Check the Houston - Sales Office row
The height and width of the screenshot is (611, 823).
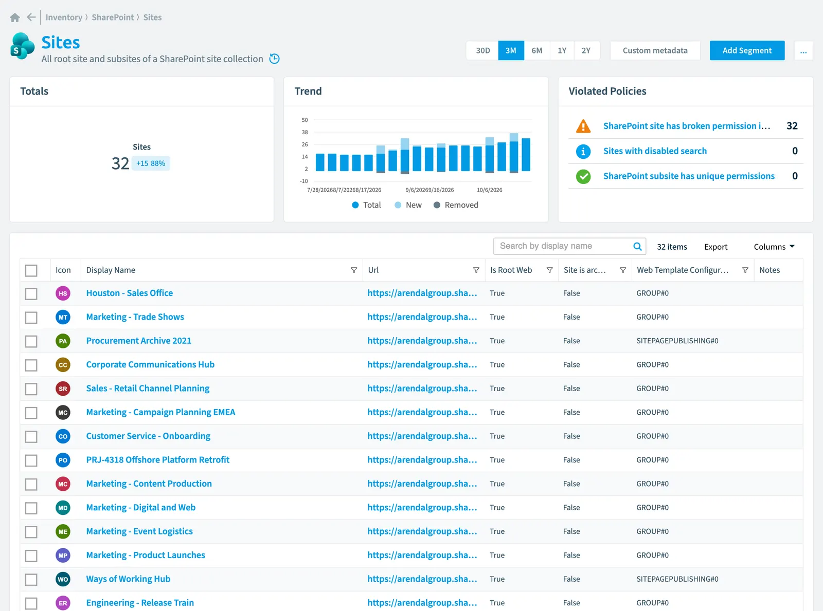(31, 293)
